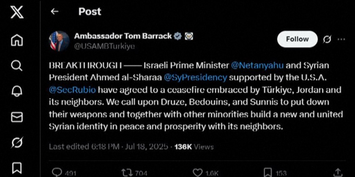Click the Grok icon beside Follow
The width and height of the screenshot is (355, 177).
(327, 39)
